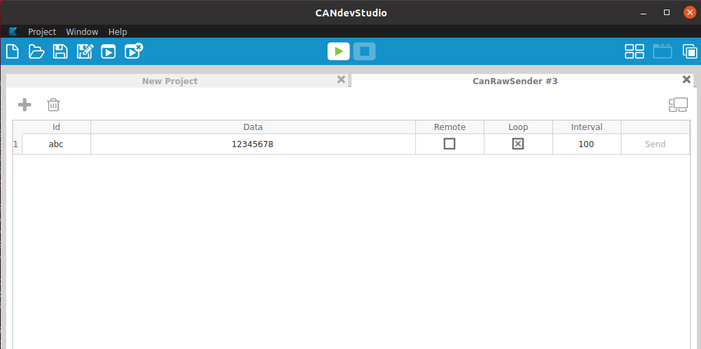This screenshot has width=701, height=349.
Task: Click the New project file icon
Action: point(12,51)
